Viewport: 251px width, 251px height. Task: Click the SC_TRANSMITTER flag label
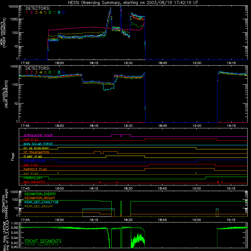point(36,152)
